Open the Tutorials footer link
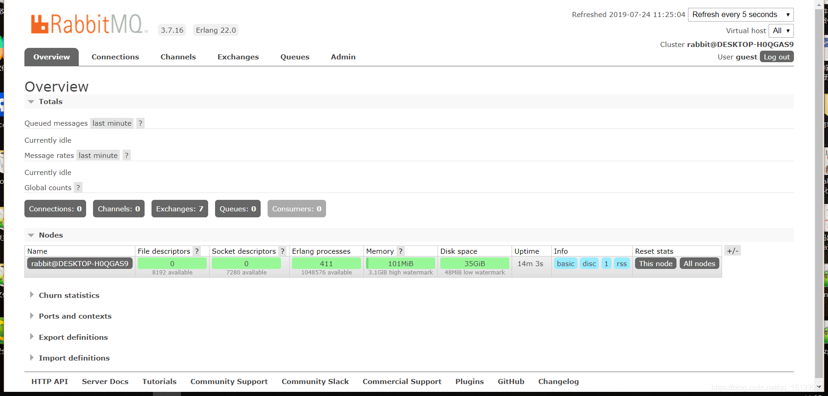828x396 pixels. point(159,381)
